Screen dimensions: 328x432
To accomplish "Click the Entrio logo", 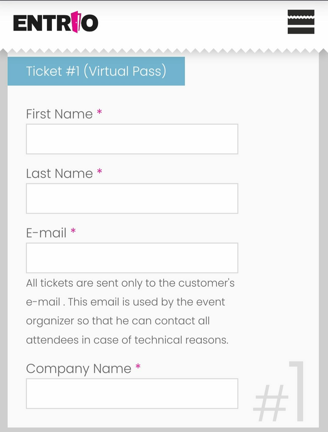I will click(x=56, y=23).
